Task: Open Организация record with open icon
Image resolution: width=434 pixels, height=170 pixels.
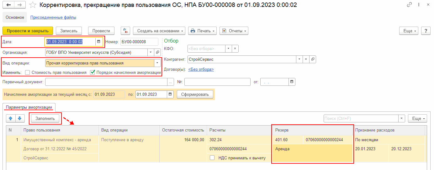Action: [x=157, y=52]
